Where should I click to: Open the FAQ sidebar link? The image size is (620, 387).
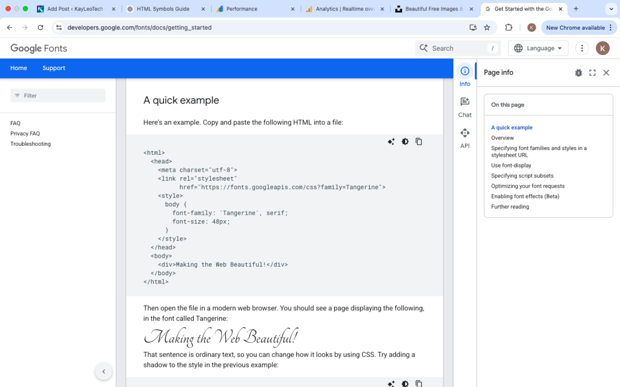coord(15,123)
